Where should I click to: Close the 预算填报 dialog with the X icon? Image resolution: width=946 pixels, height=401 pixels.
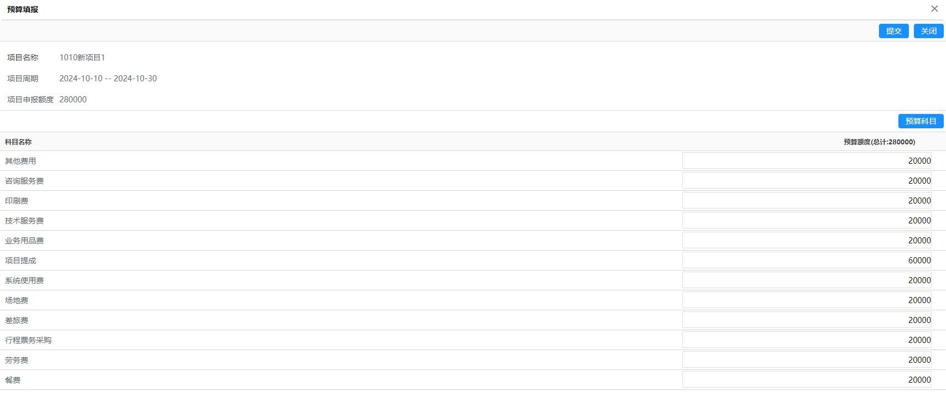934,9
